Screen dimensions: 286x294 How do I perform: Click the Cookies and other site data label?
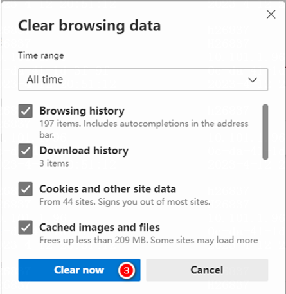point(108,189)
